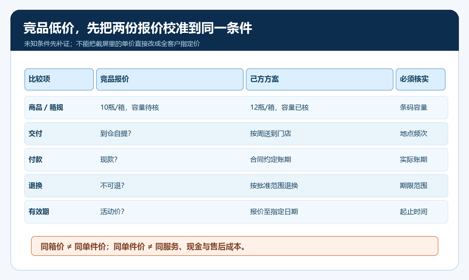Select the 交付 row label
Image resolution: width=469 pixels, height=280 pixels.
pos(36,133)
